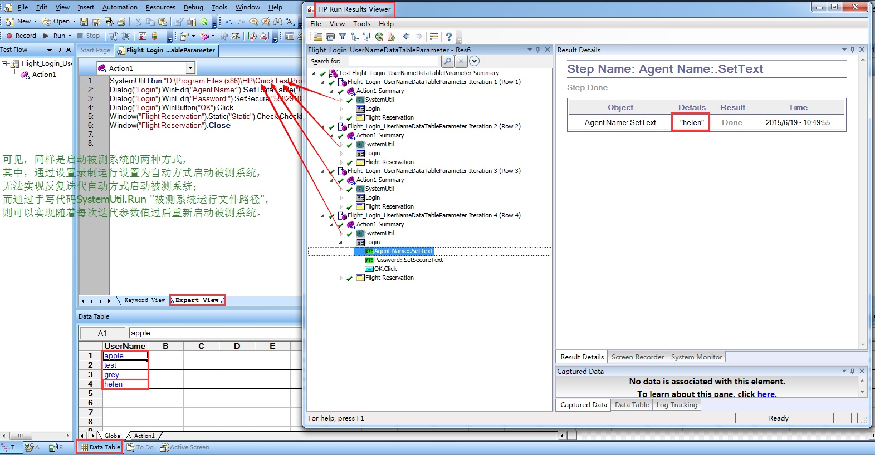Toggle the pin on the Res6 results tree pane
Image resolution: width=875 pixels, height=455 pixels.
pyautogui.click(x=538, y=50)
